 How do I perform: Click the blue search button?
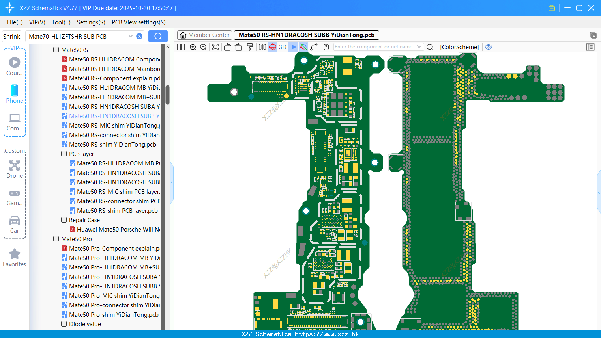click(x=158, y=36)
